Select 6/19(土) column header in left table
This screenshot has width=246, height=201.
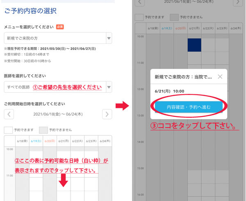[x=36, y=141]
